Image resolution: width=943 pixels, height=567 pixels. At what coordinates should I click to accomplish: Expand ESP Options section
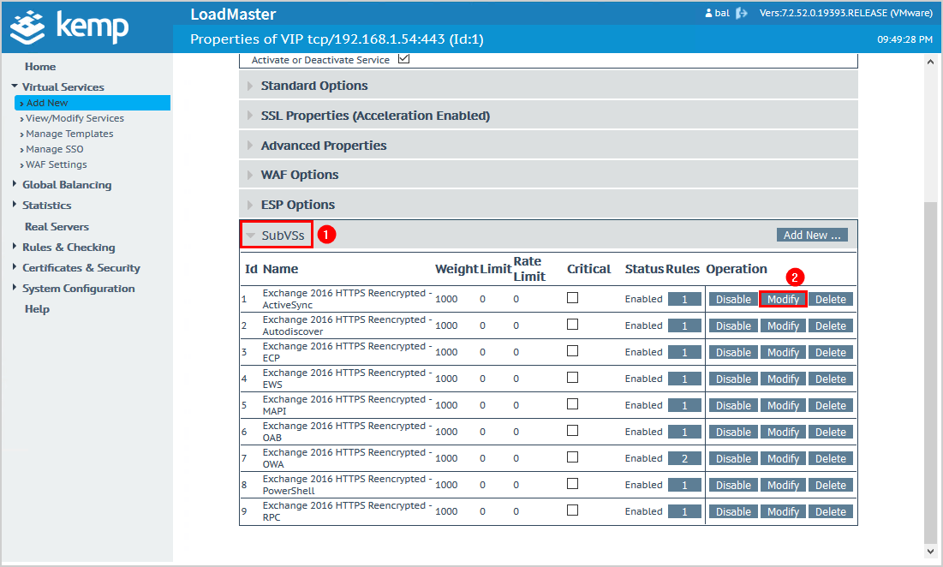point(548,205)
